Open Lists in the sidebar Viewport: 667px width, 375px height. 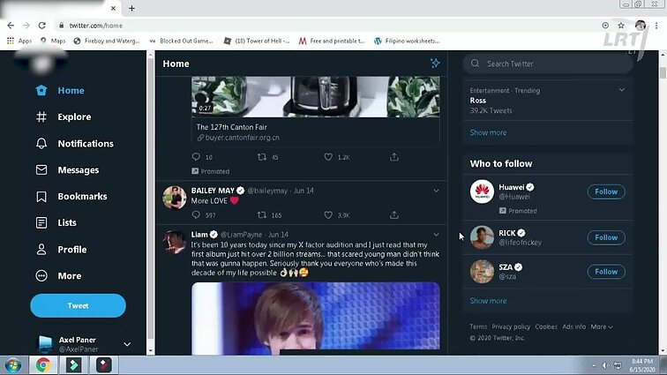click(x=56, y=222)
